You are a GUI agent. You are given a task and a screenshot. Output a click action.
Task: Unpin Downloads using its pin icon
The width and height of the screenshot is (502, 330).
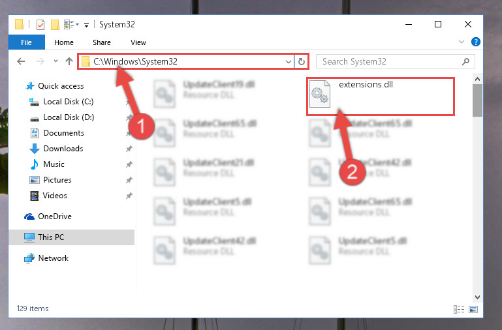point(129,149)
